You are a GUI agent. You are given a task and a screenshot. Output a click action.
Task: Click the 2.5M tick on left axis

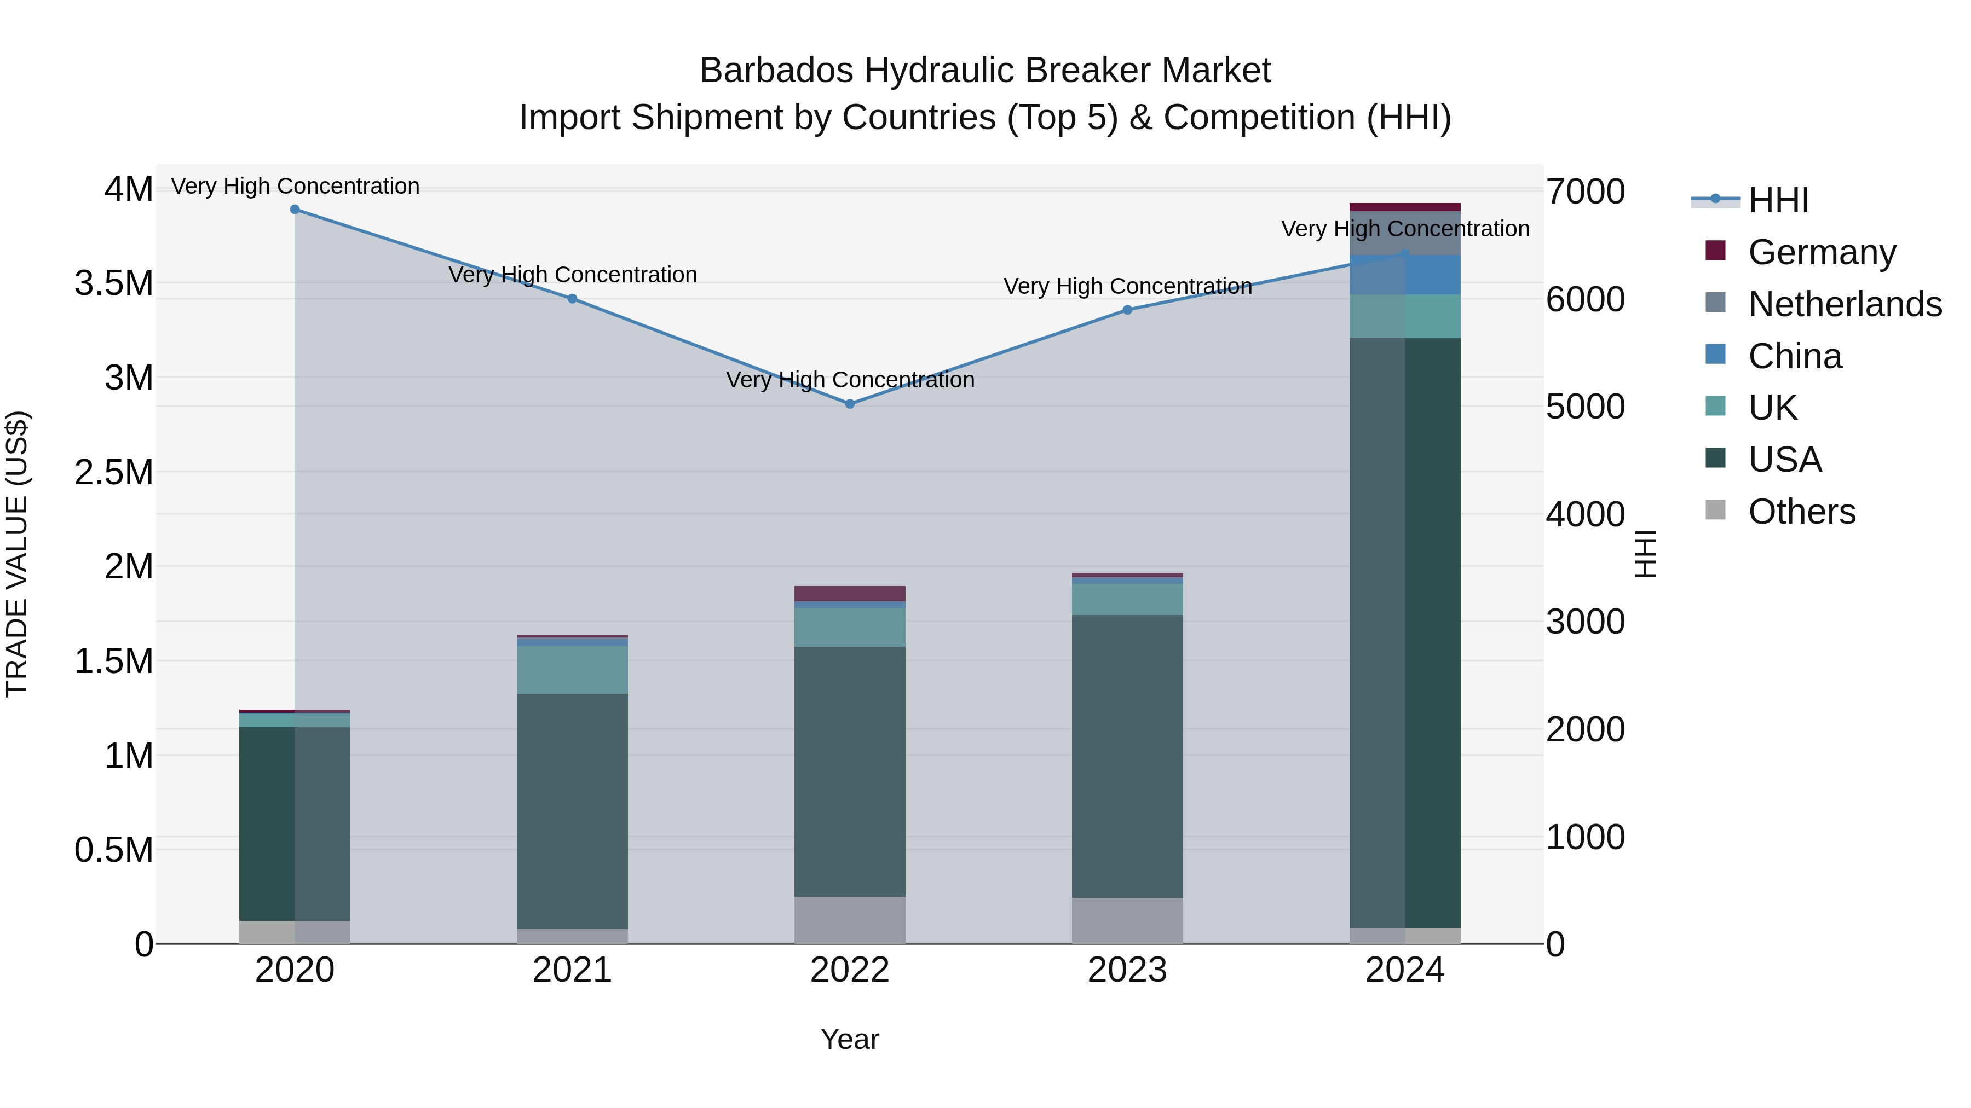pos(114,473)
